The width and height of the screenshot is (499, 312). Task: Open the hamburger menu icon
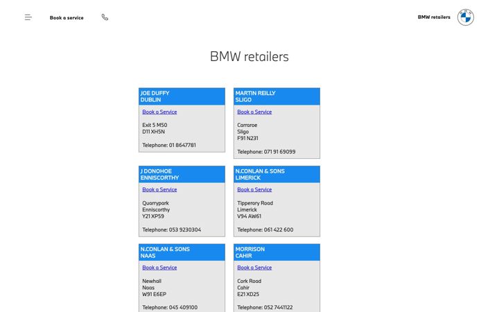point(28,17)
